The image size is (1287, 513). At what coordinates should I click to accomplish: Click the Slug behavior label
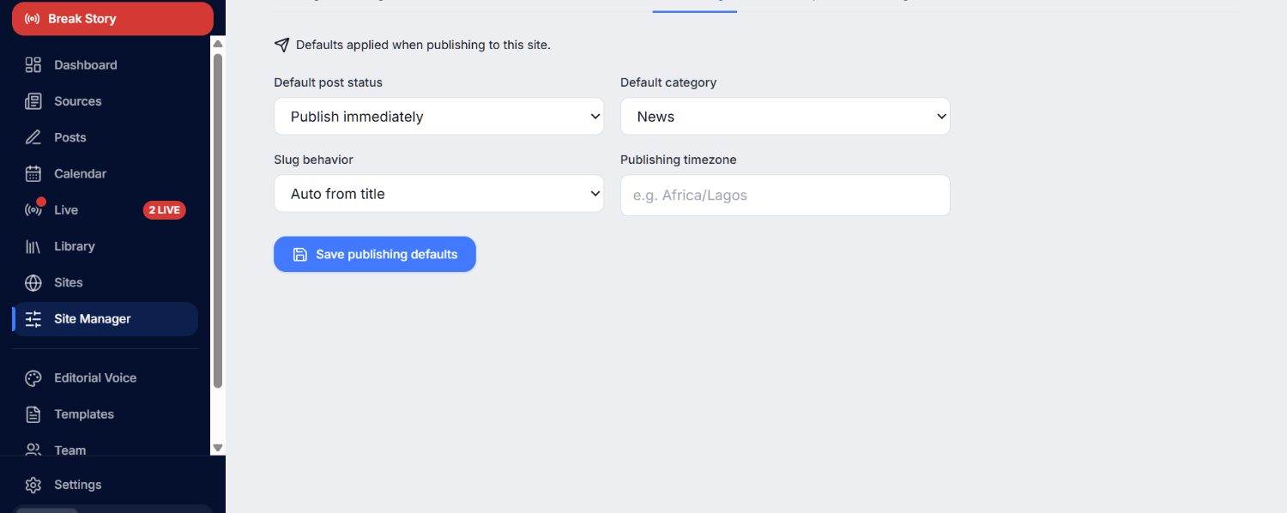pos(313,160)
